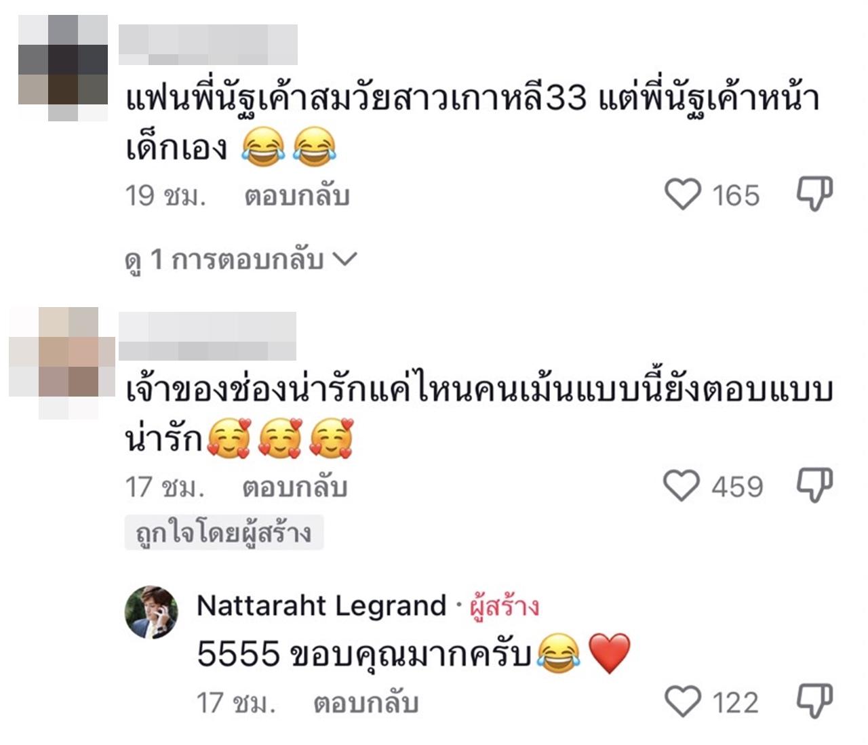Like the comment with 165 likes

pyautogui.click(x=682, y=195)
